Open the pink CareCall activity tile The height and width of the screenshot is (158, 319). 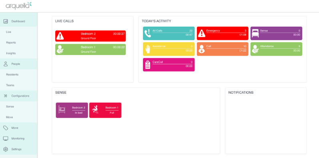(169, 65)
